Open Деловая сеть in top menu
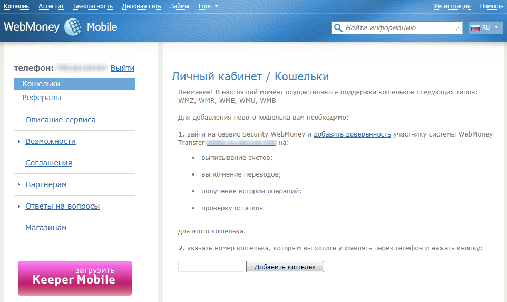Image resolution: width=507 pixels, height=302 pixels. pyautogui.click(x=141, y=6)
